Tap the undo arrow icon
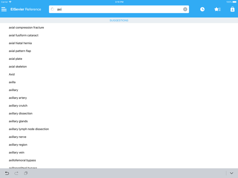This screenshot has height=178, width=238. pos(7,173)
